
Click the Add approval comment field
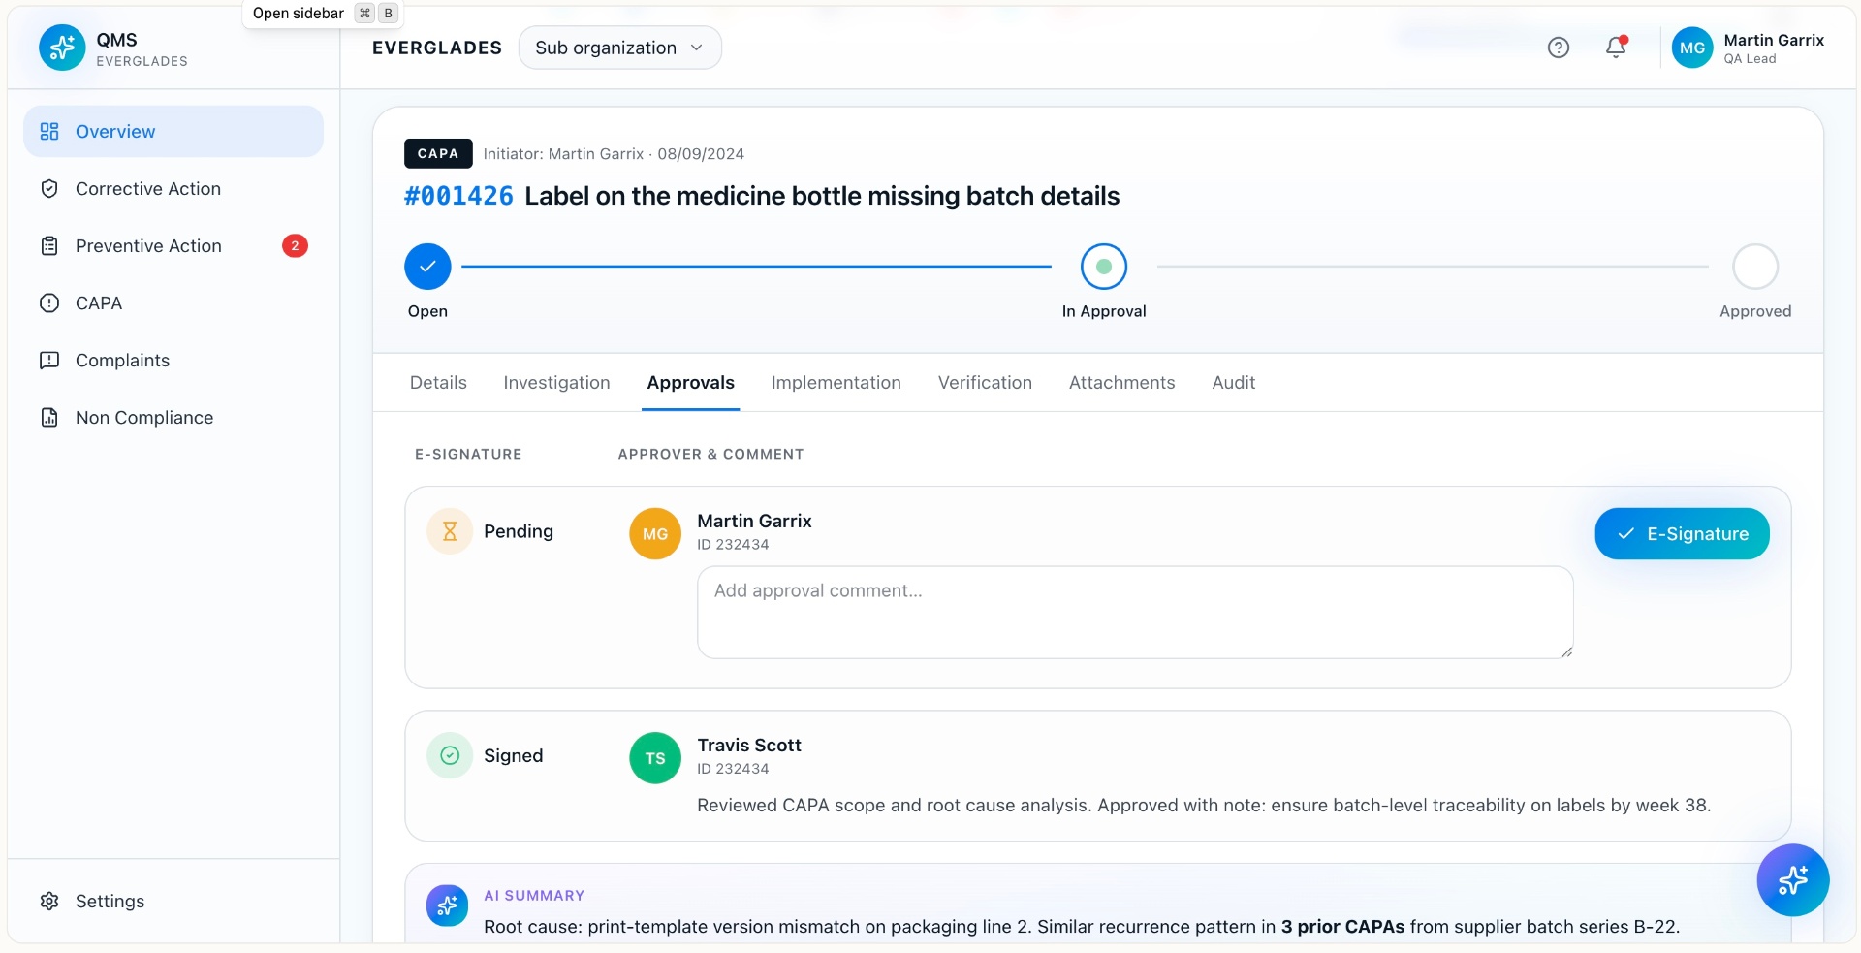(x=1135, y=613)
